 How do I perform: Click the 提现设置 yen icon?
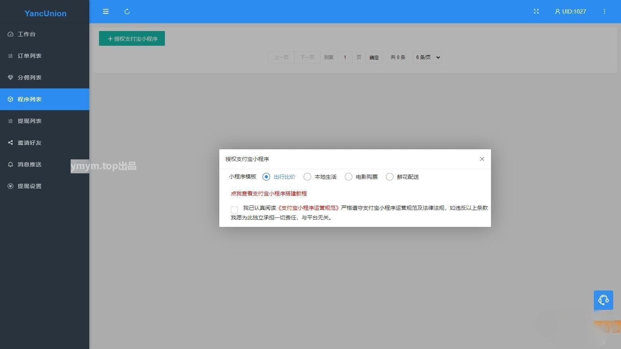click(10, 186)
